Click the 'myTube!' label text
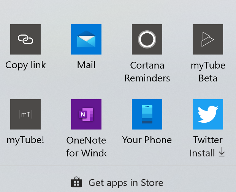The image size is (236, 192). point(25,140)
